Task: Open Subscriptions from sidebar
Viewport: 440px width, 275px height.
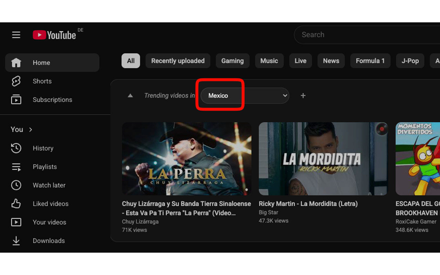Action: (52, 100)
